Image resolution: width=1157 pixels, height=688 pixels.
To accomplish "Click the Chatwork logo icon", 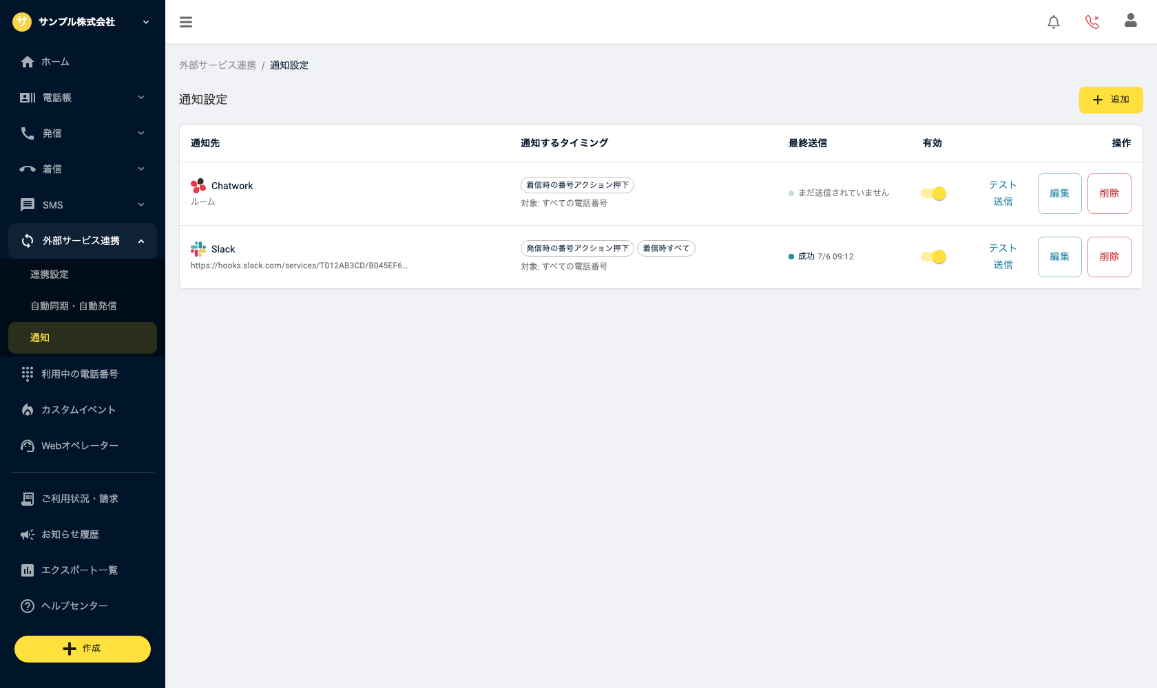I will [198, 186].
